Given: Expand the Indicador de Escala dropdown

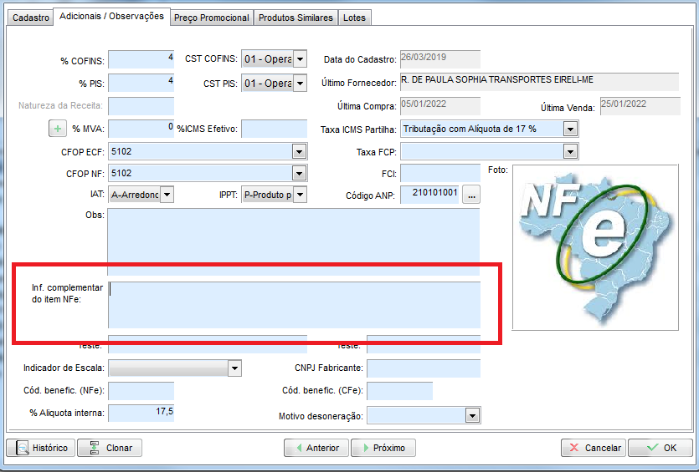Looking at the screenshot, I should coord(234,368).
